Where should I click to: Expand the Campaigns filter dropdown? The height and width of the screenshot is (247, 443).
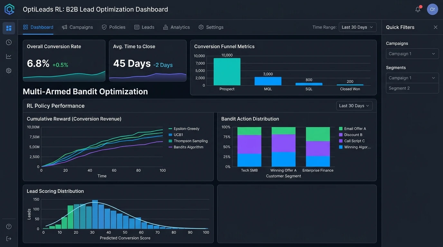pyautogui.click(x=412, y=54)
